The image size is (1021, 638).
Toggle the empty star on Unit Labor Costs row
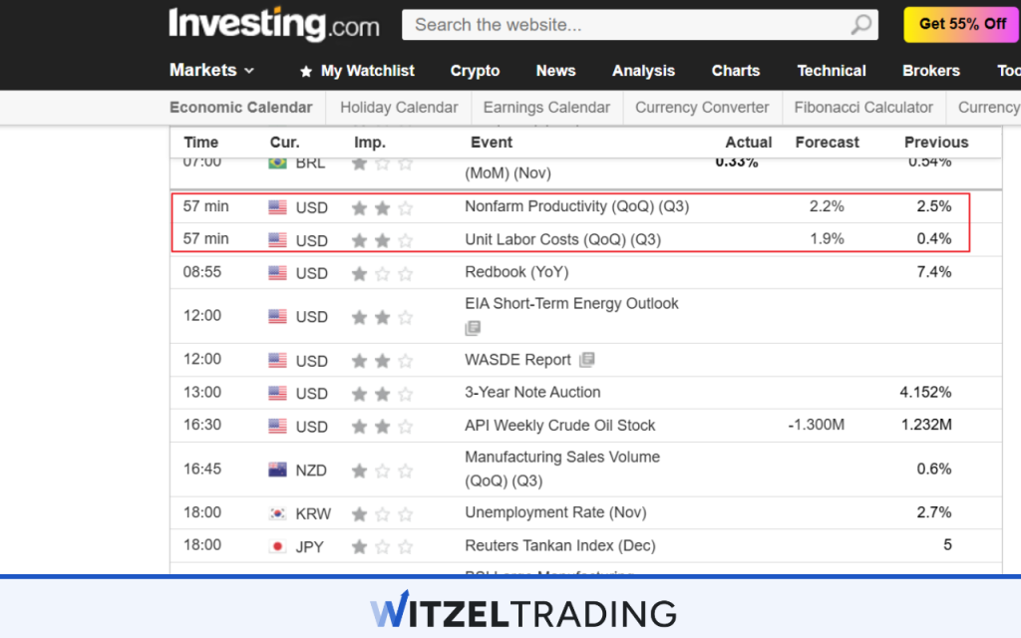[x=405, y=239]
